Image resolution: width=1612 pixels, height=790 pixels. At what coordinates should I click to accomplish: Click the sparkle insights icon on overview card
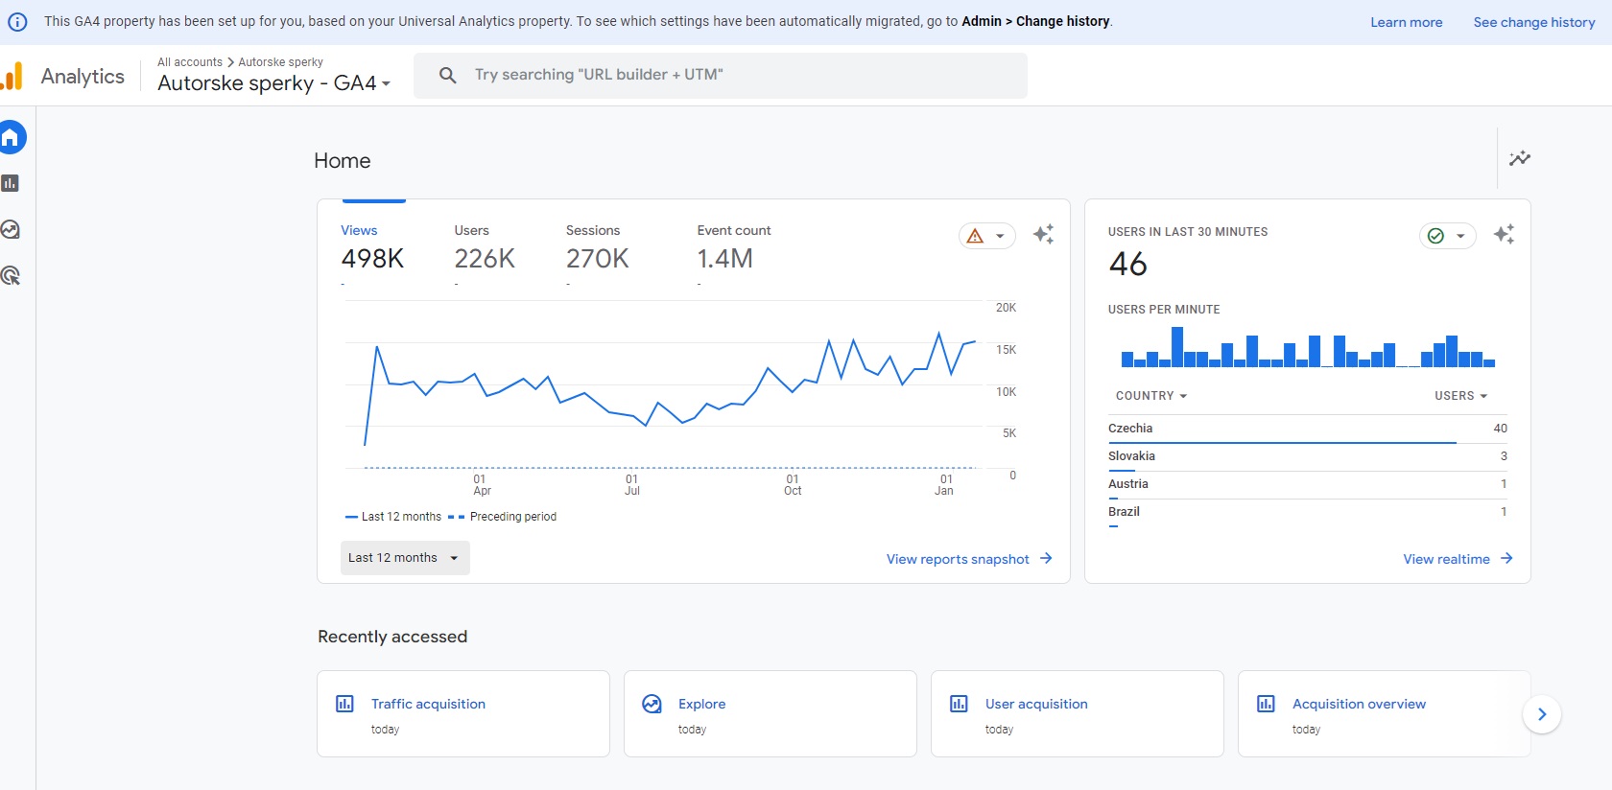pyautogui.click(x=1044, y=234)
